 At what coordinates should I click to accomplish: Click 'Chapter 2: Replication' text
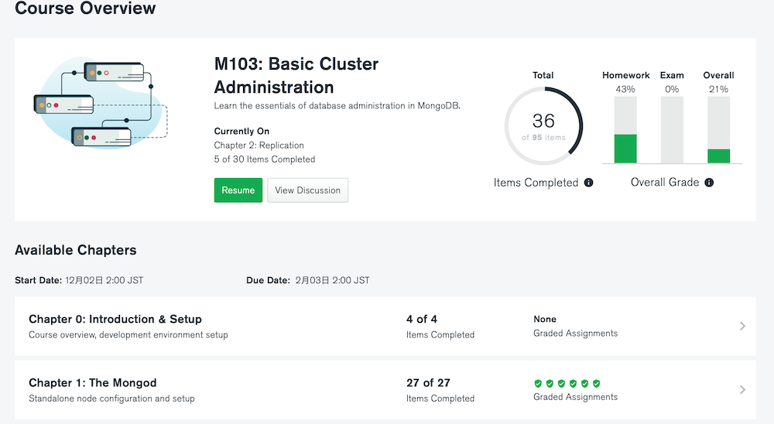pyautogui.click(x=259, y=145)
